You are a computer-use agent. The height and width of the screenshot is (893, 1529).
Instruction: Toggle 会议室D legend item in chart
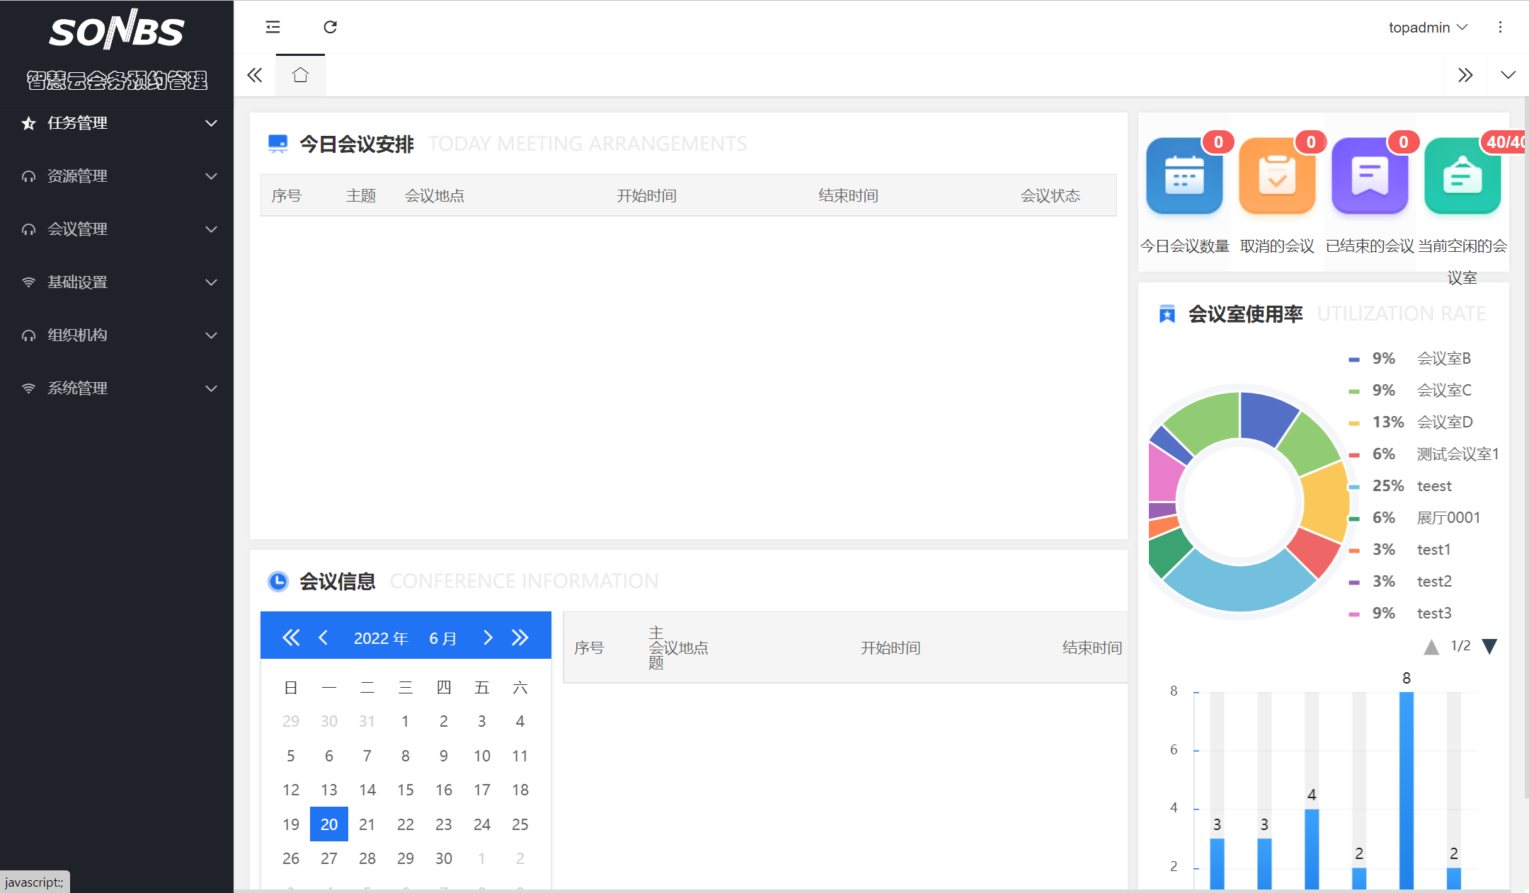pos(1444,422)
